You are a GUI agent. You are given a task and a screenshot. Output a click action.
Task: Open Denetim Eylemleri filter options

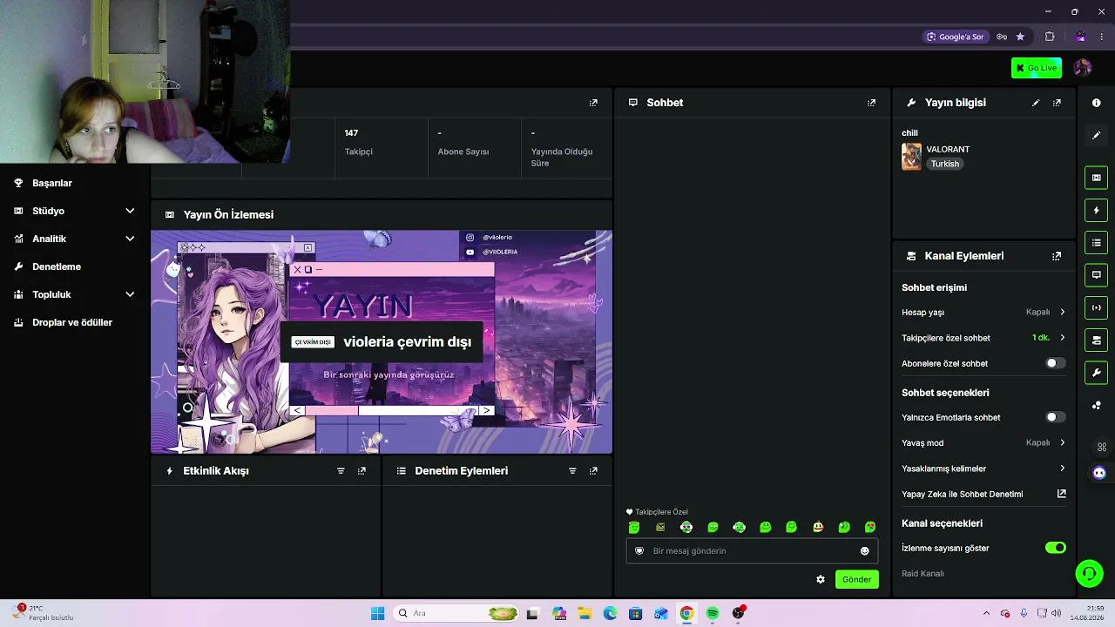pyautogui.click(x=572, y=471)
